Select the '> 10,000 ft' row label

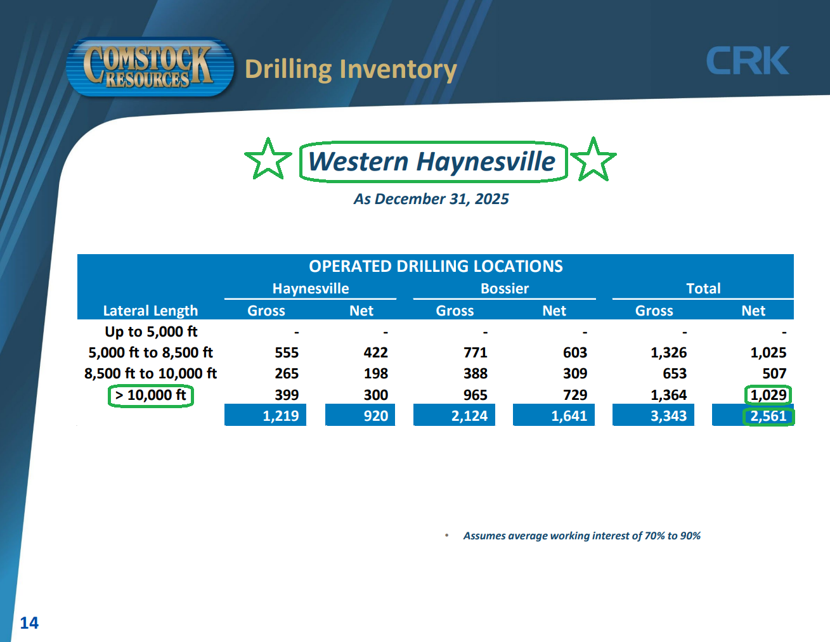151,395
